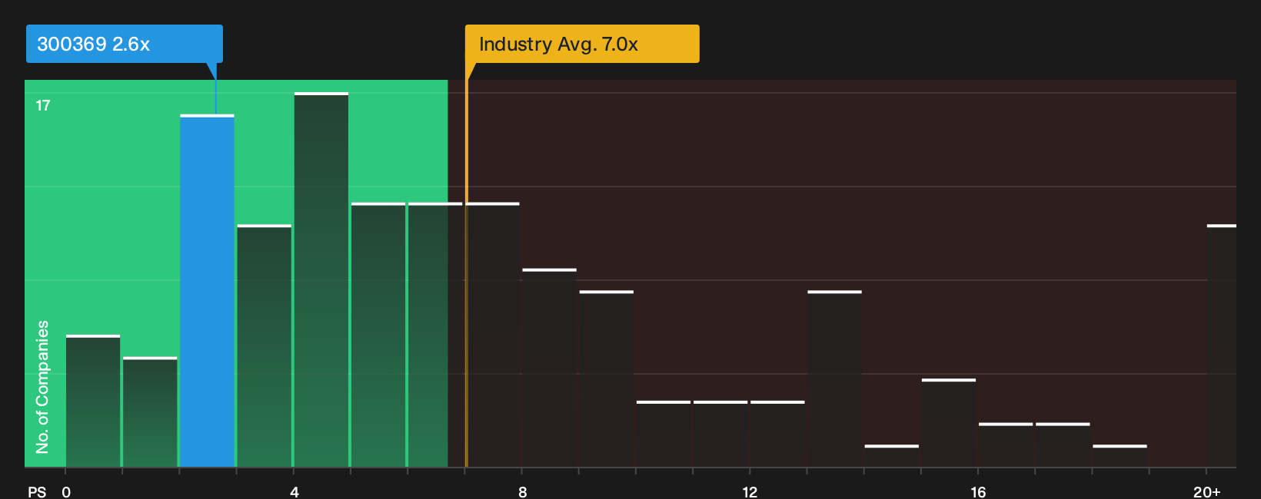Click the short bar between PS 10 and 11
Image resolution: width=1261 pixels, height=499 pixels.
pos(664,435)
